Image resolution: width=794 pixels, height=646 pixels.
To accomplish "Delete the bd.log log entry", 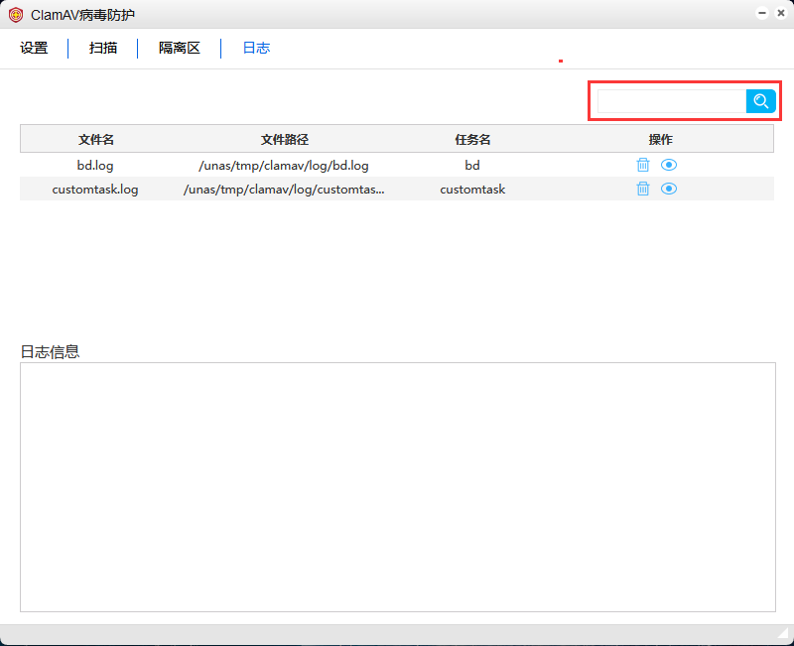I will [x=643, y=166].
